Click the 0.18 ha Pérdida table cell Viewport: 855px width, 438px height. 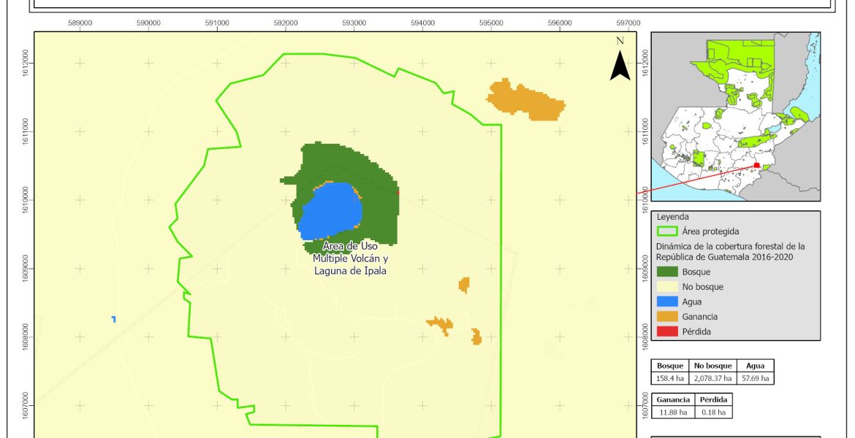coord(712,412)
